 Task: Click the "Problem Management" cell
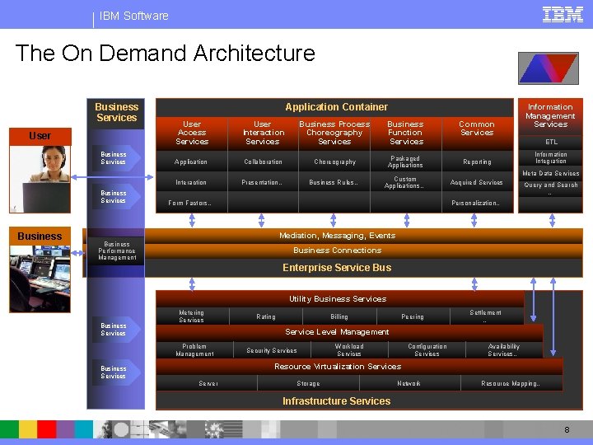(194, 349)
